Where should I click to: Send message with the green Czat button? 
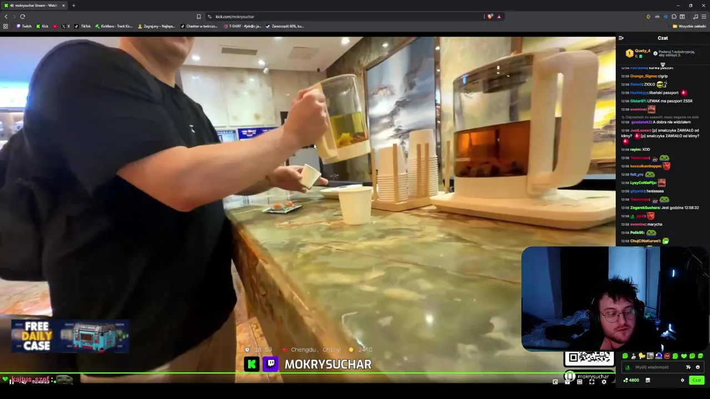(697, 380)
